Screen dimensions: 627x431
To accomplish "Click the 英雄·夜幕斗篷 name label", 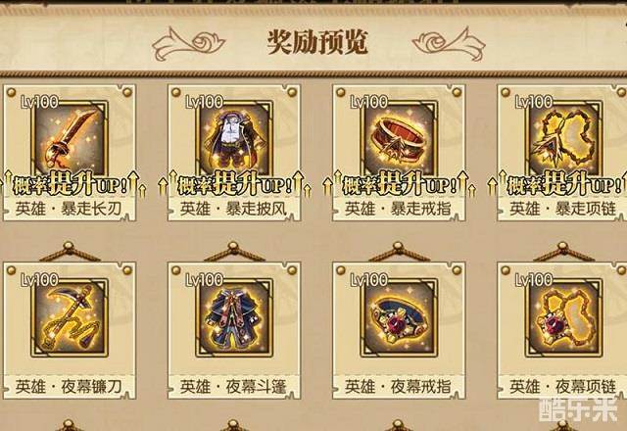I will [233, 387].
